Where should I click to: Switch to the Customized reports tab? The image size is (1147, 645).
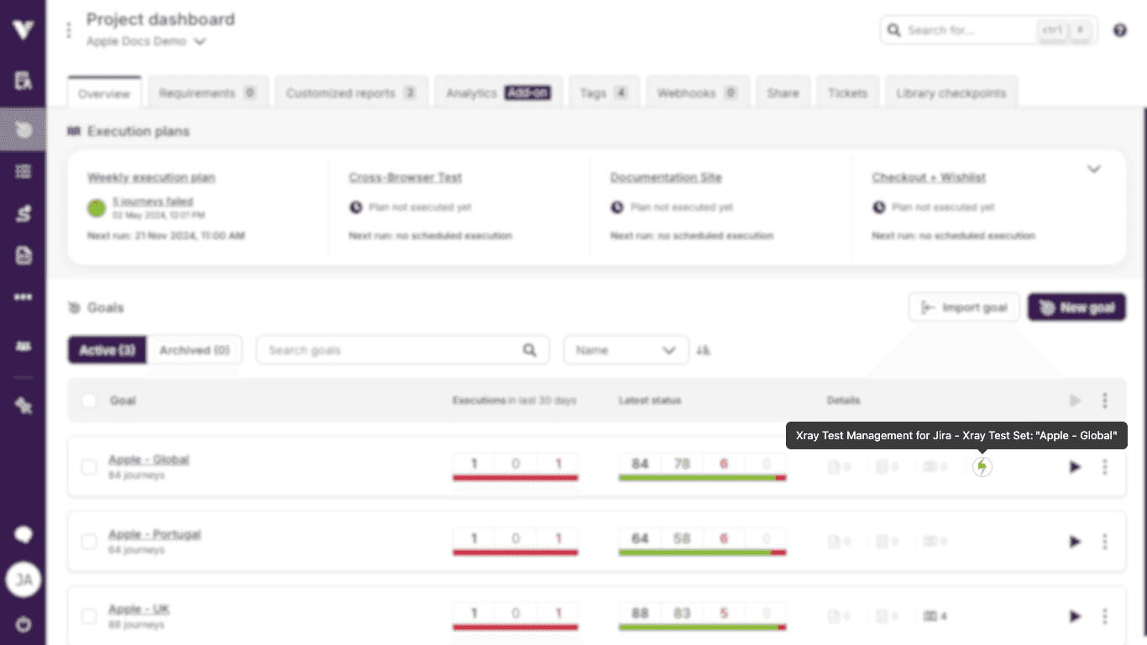tap(351, 93)
